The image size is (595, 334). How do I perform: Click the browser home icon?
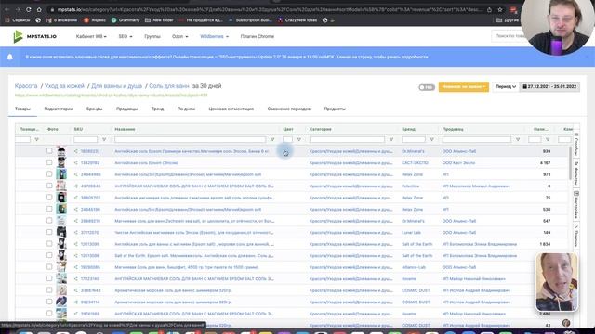point(39,10)
